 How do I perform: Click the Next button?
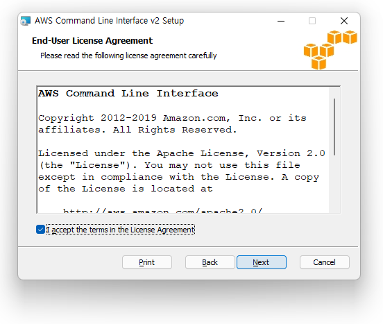262,262
